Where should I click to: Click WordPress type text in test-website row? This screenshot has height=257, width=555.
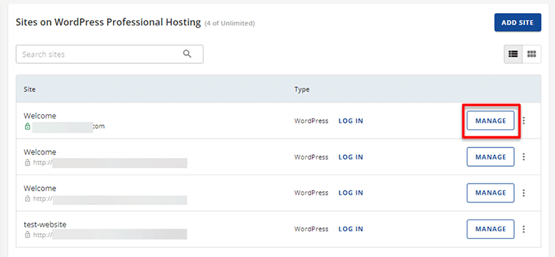coord(311,229)
